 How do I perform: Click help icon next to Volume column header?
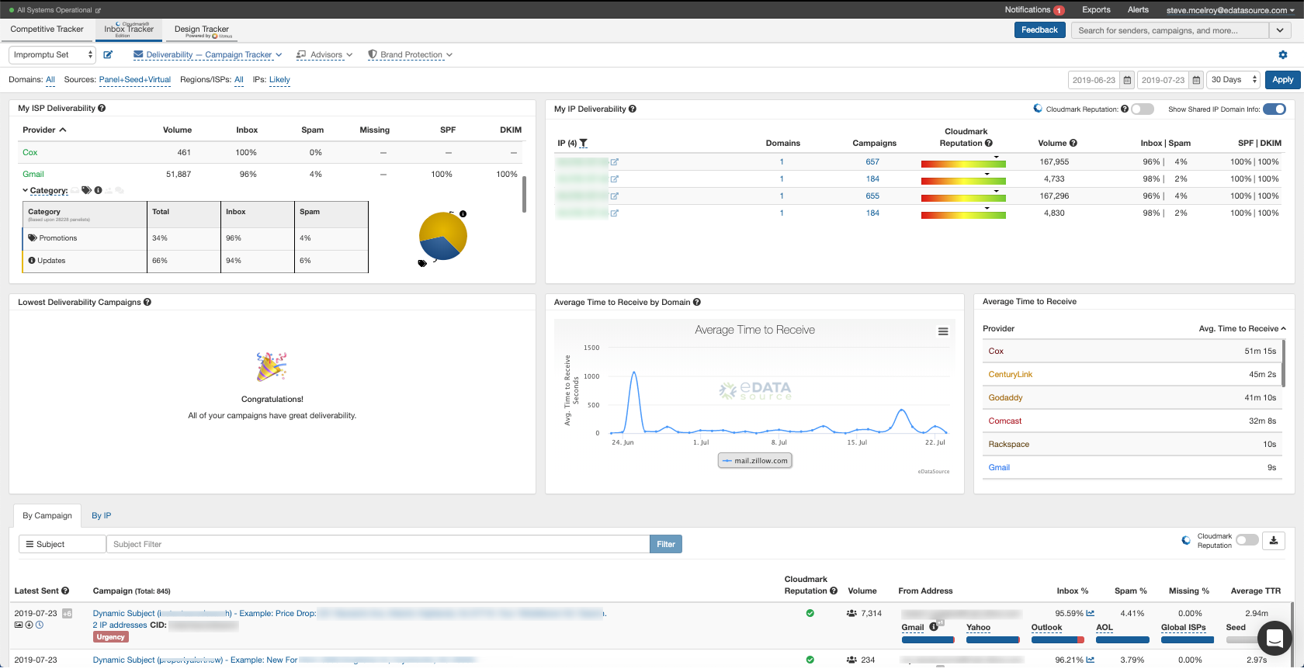[x=1073, y=144]
